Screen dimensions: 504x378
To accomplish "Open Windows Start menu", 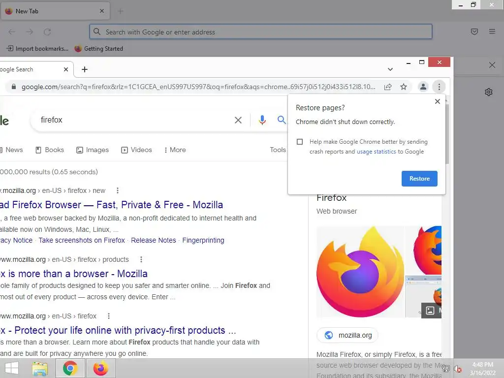I will pyautogui.click(x=12, y=368).
